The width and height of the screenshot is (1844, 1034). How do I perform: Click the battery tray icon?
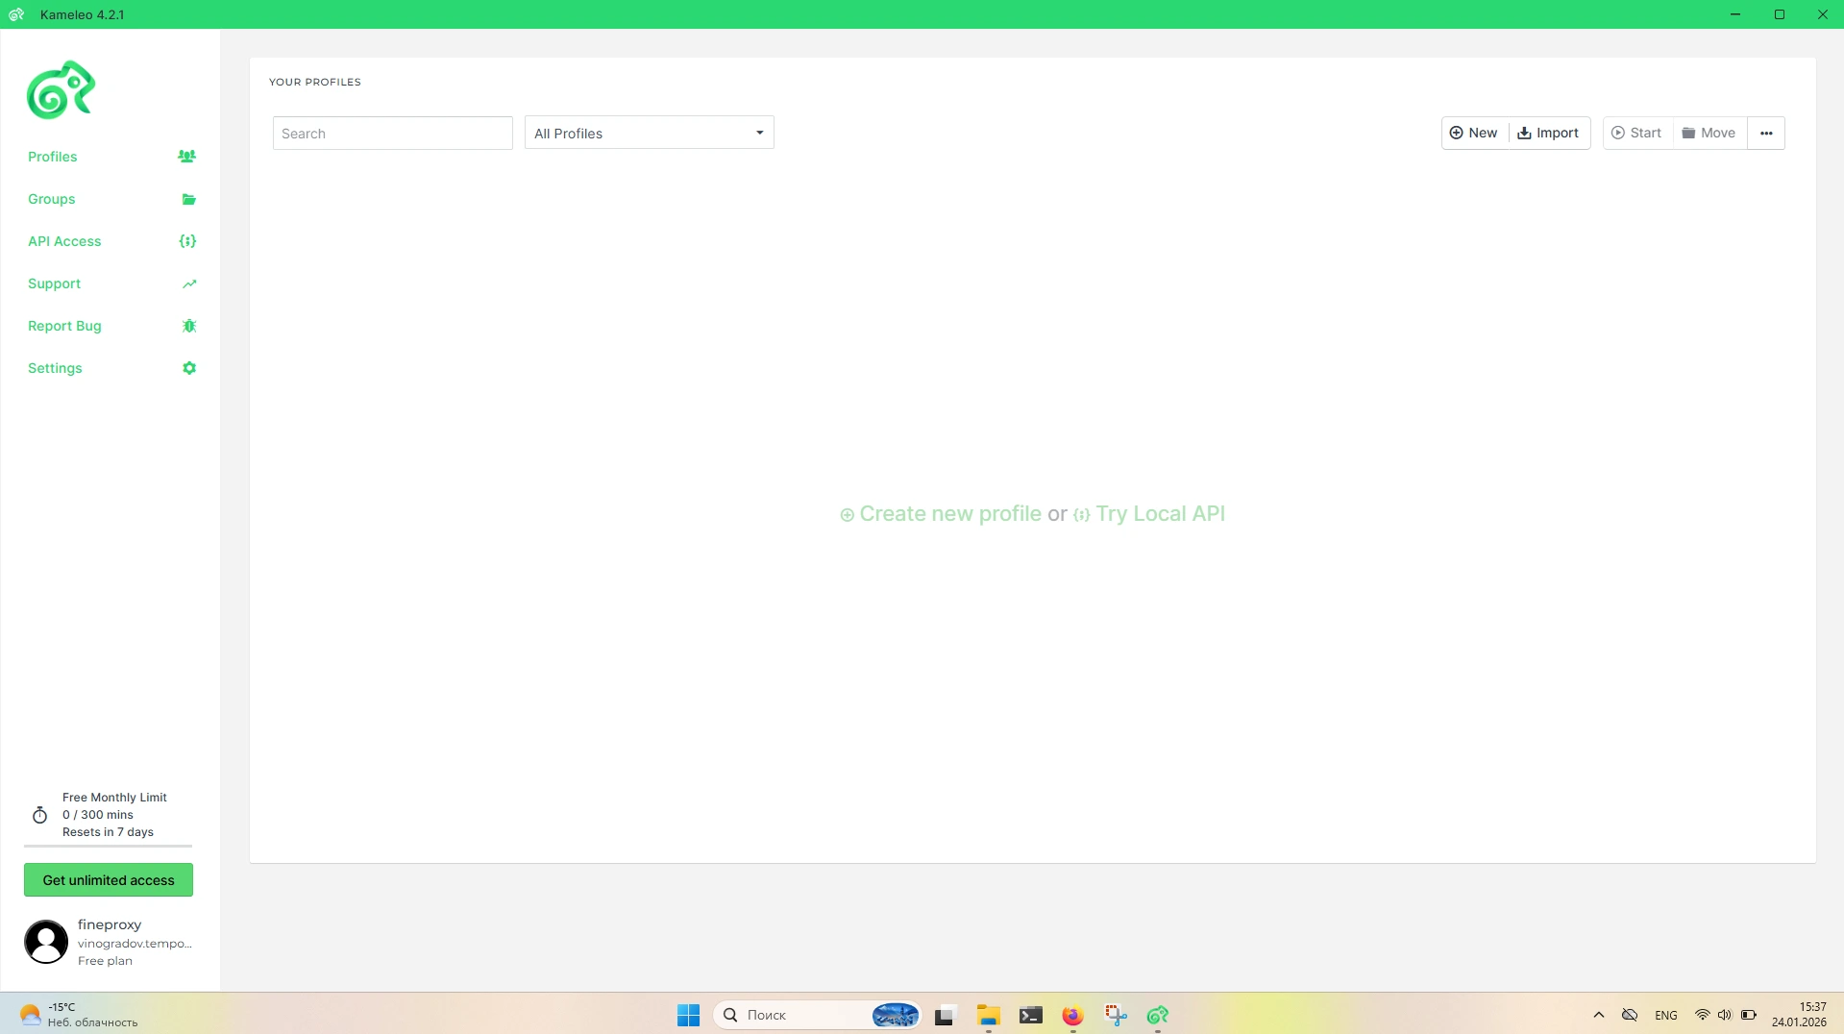tap(1749, 1015)
